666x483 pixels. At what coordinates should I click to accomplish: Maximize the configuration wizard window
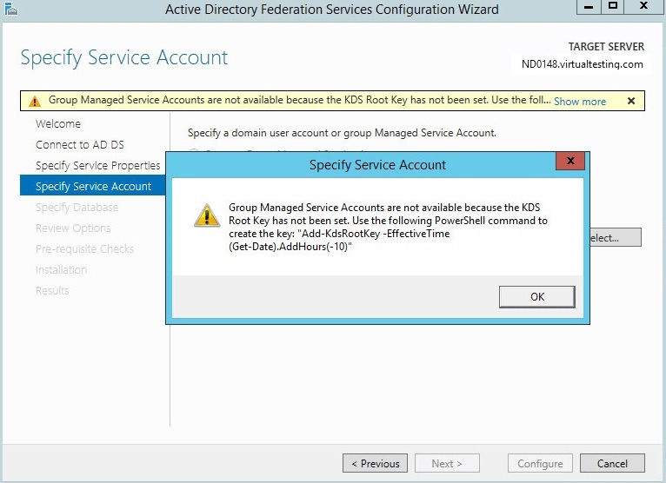tap(612, 6)
